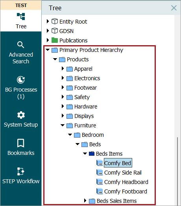Click the Entity Root cube icon

pyautogui.click(x=55, y=21)
